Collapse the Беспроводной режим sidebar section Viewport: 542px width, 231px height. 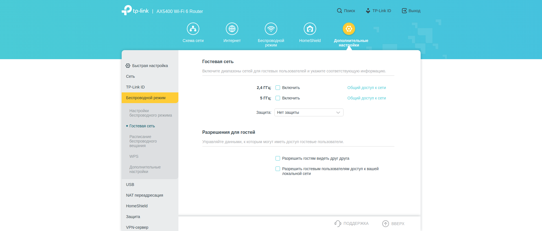(x=150, y=98)
